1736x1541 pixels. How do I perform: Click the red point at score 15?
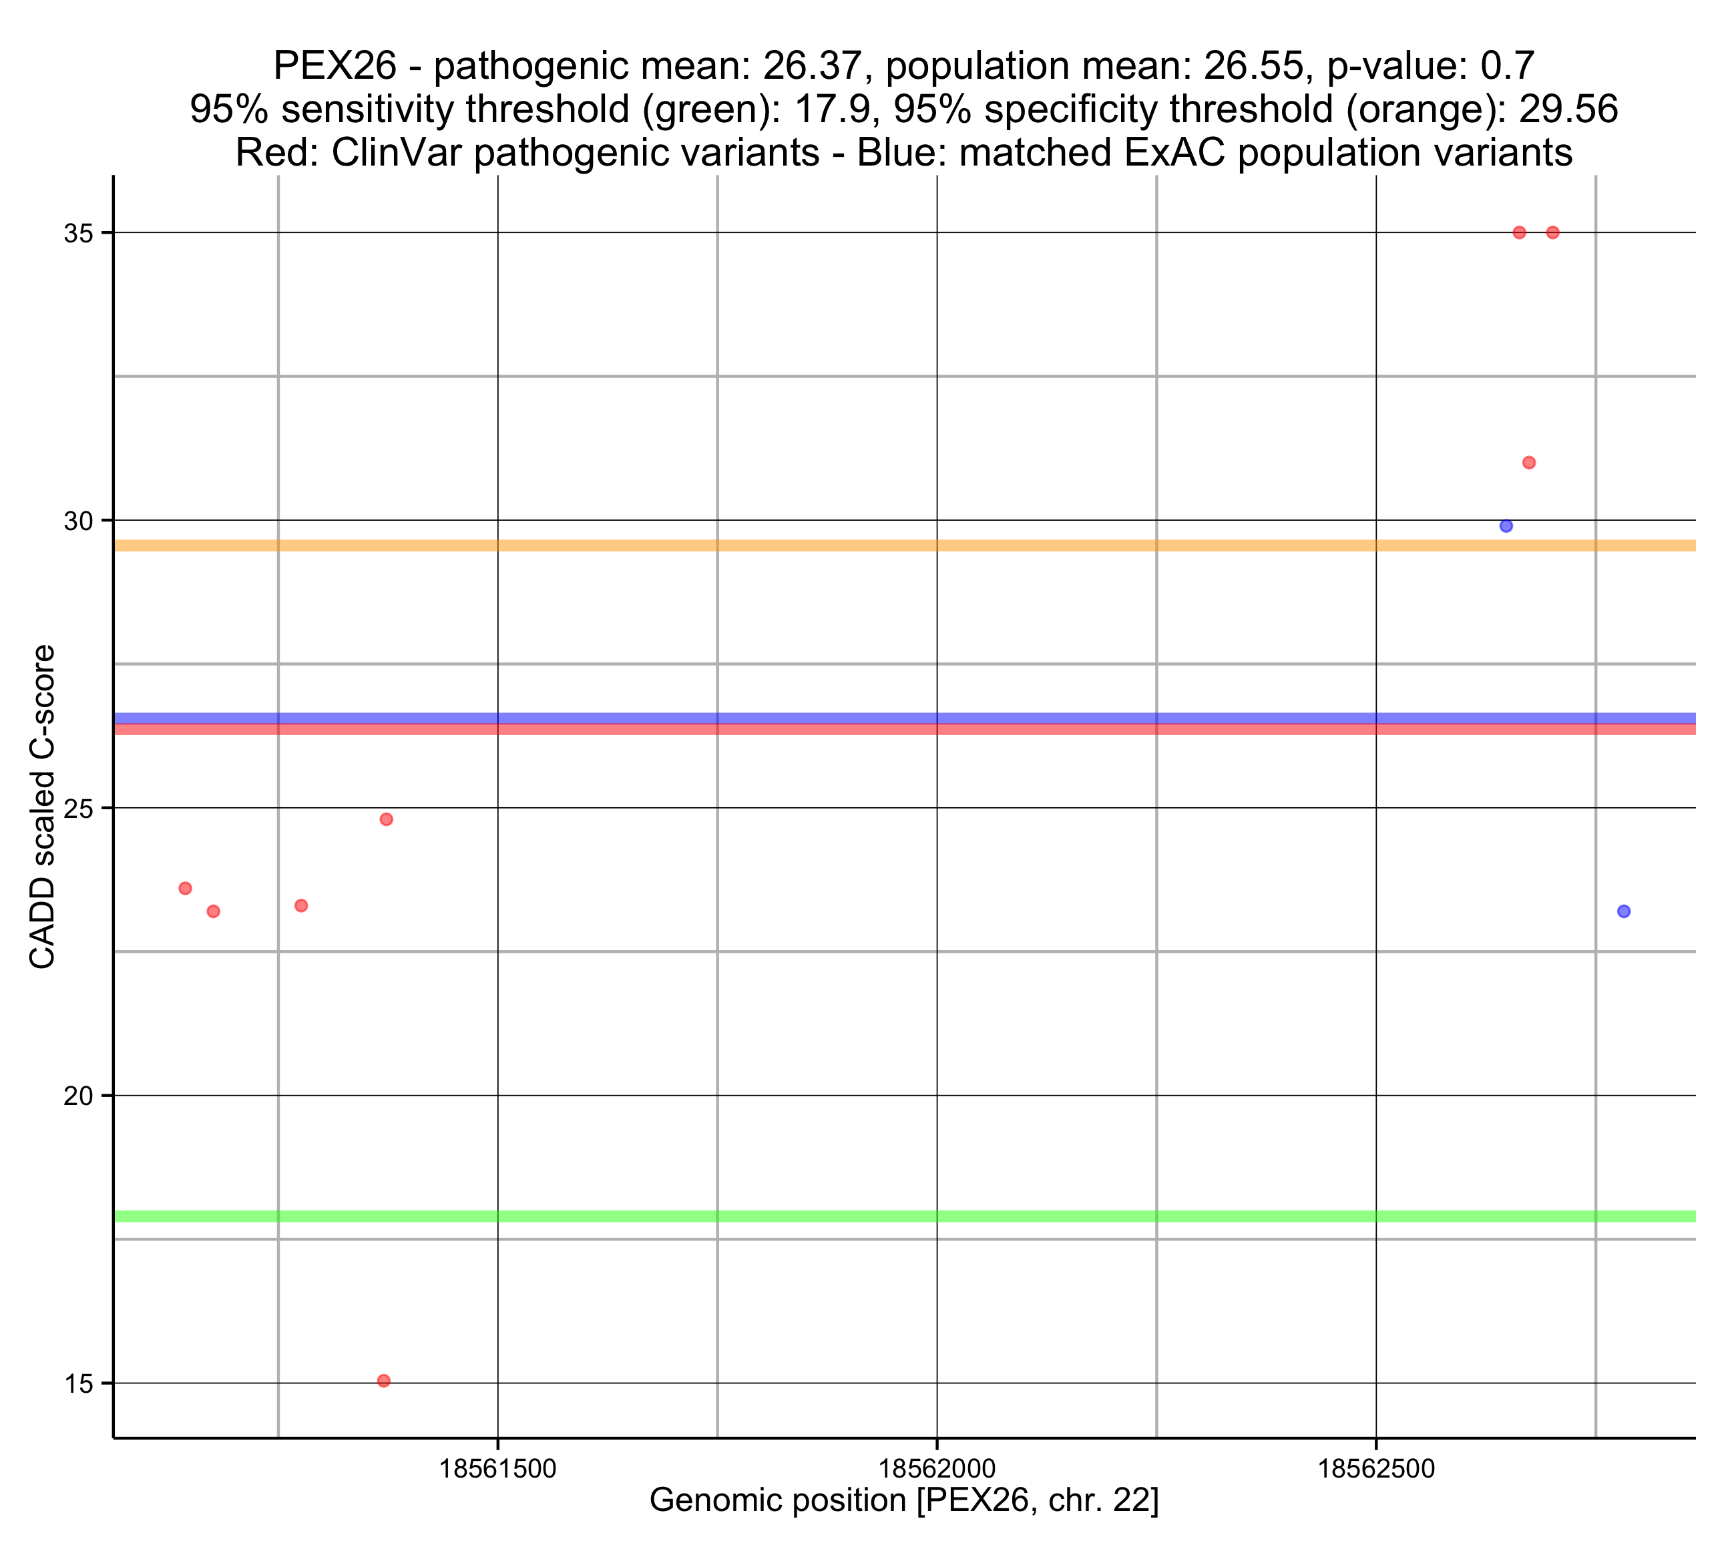384,1381
